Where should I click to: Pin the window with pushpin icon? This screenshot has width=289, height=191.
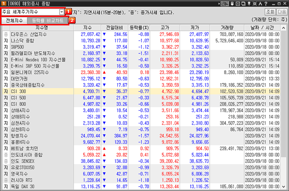point(249,4)
